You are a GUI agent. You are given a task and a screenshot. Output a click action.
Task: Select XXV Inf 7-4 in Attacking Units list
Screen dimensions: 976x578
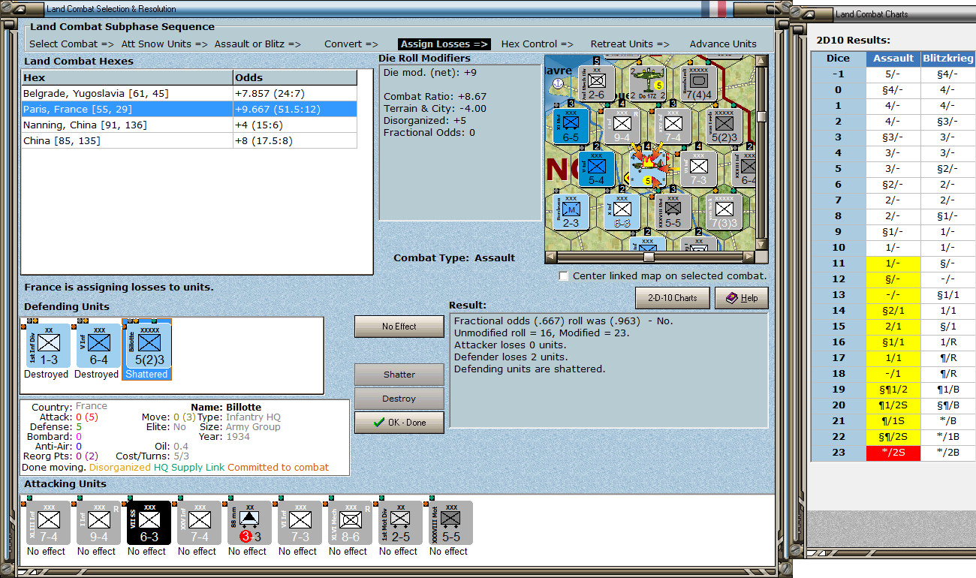tap(199, 522)
